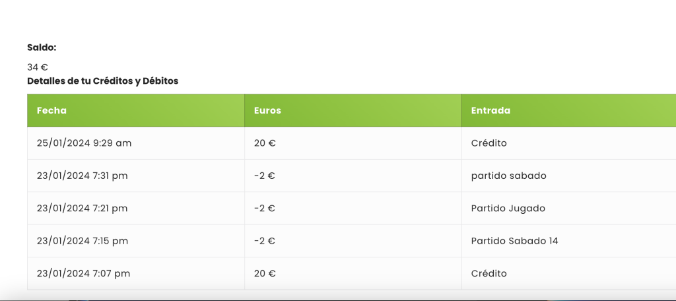
Task: Click the -2 € amount for partido sabado
Action: (x=265, y=176)
